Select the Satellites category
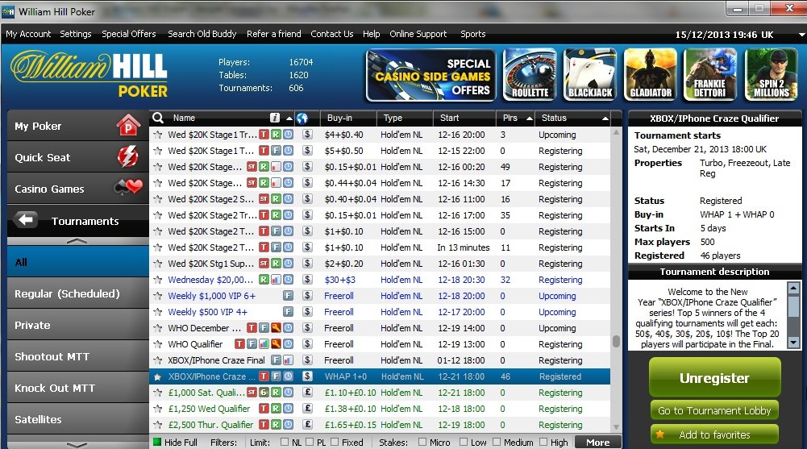Image resolution: width=807 pixels, height=449 pixels. point(77,419)
